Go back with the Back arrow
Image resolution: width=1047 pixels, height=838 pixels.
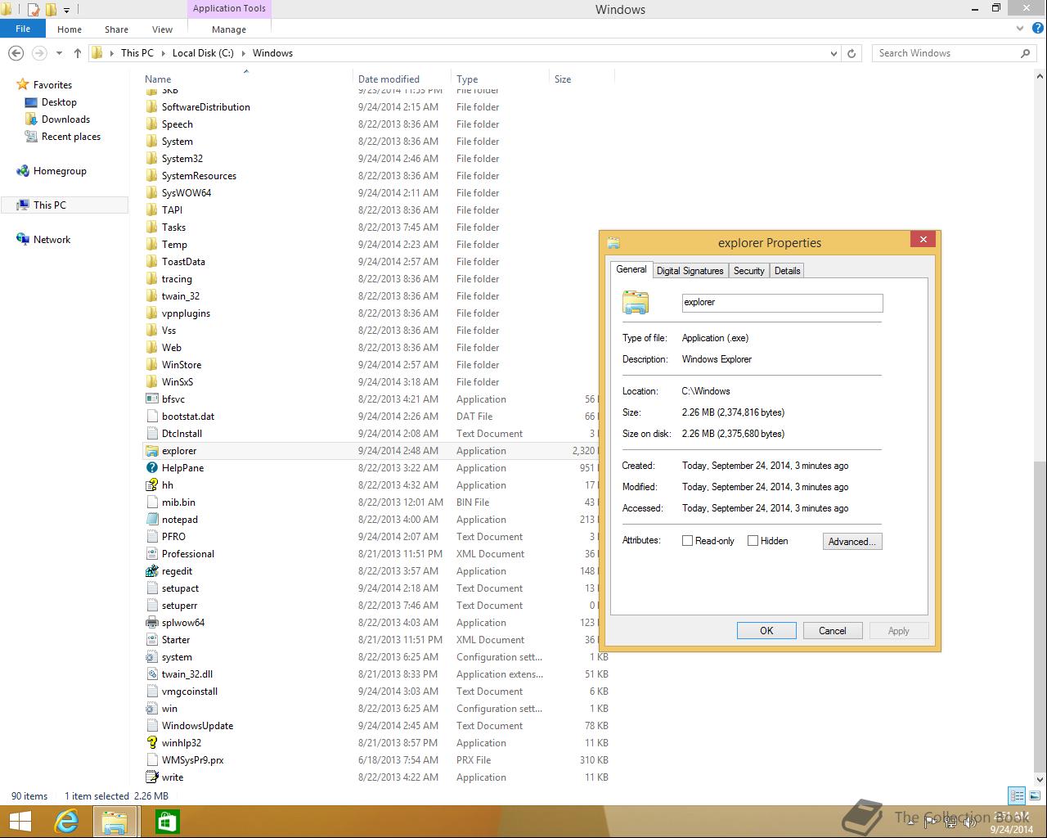click(x=16, y=53)
